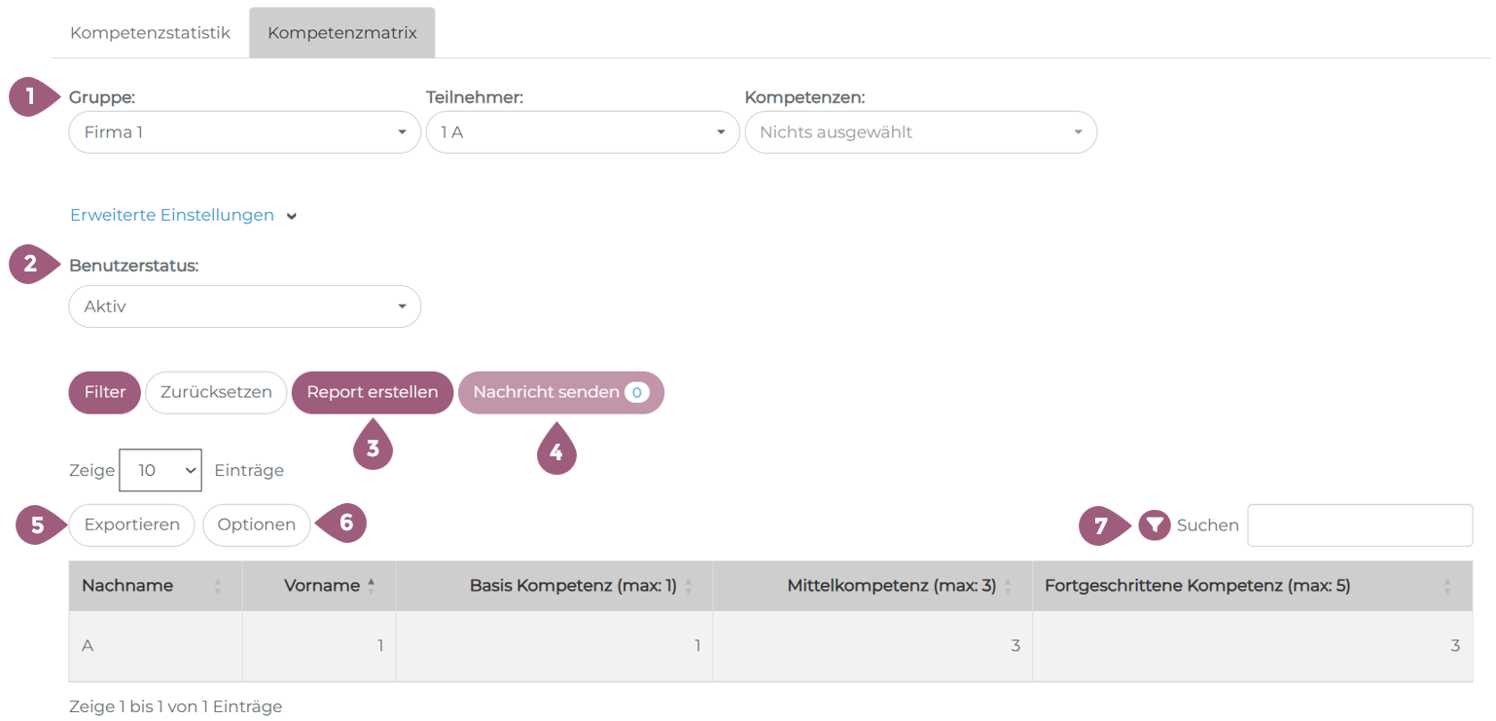The height and width of the screenshot is (721, 1496).
Task: Sort by Mittelkompetenz column arrows
Action: point(1008,587)
